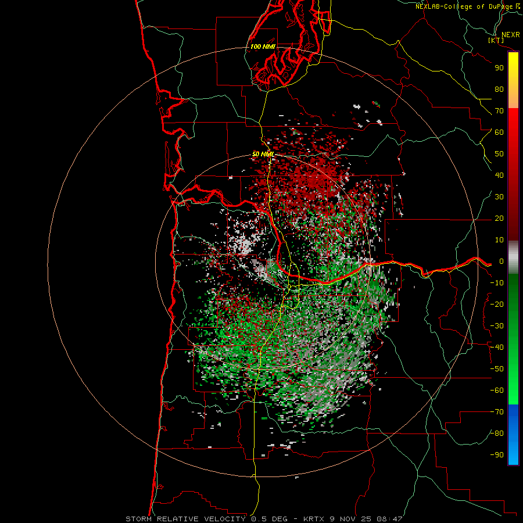Click the -10 value on the velocity scale

click(x=497, y=283)
